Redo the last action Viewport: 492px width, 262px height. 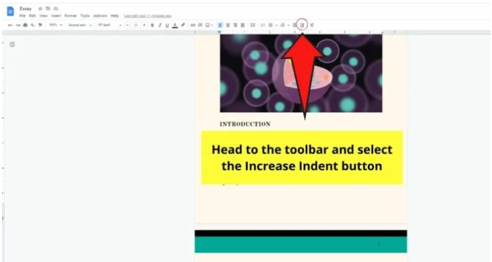point(18,25)
